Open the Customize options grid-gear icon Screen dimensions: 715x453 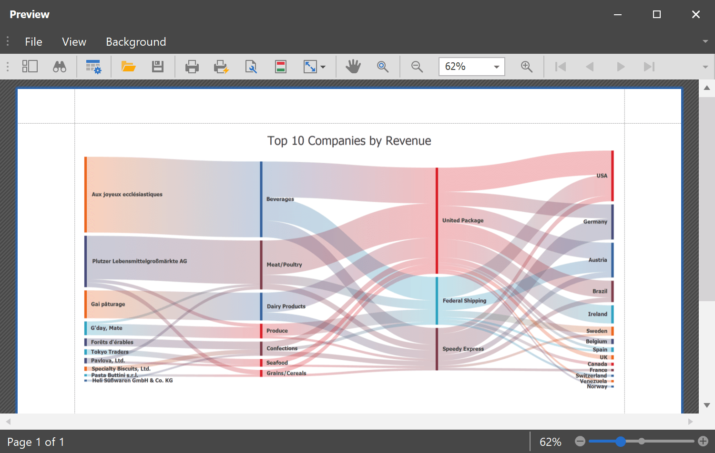pos(93,67)
